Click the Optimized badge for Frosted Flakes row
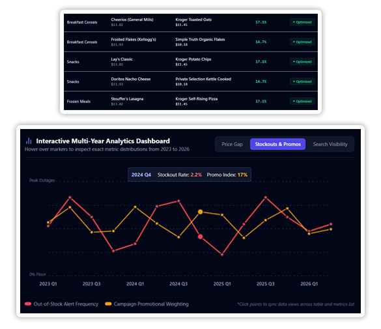This screenshot has height=329, width=381. click(x=302, y=42)
